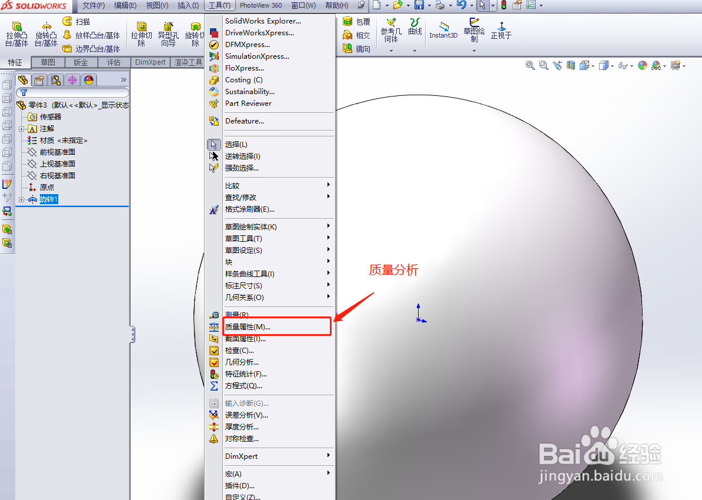The image size is (702, 500).
Task: Click the Rebuild traffic light icon
Action: click(x=504, y=5)
